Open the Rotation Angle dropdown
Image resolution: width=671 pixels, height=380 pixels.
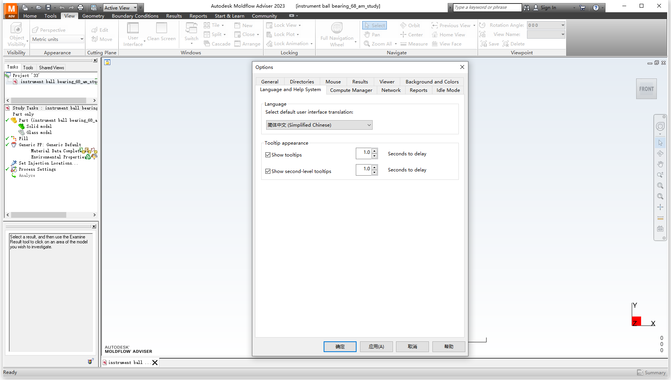(563, 25)
